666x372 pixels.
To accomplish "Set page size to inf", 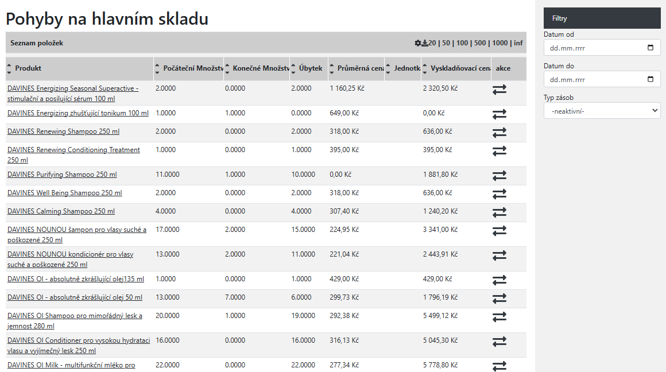I will pyautogui.click(x=518, y=43).
